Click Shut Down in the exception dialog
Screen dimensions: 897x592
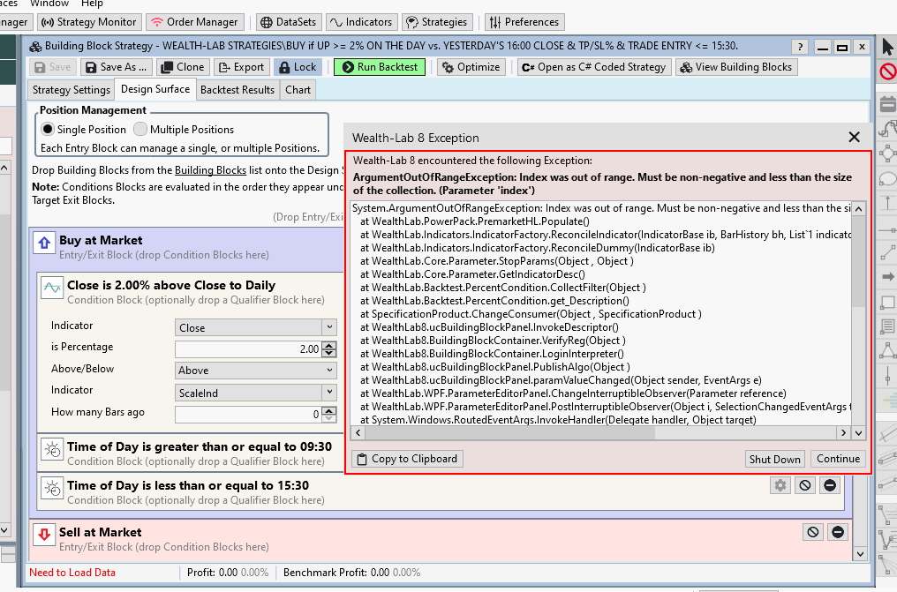(774, 459)
